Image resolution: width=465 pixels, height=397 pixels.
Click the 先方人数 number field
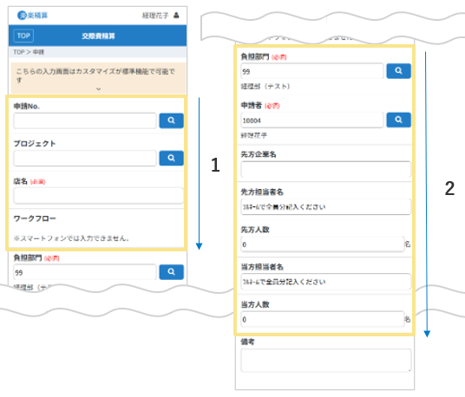[323, 244]
